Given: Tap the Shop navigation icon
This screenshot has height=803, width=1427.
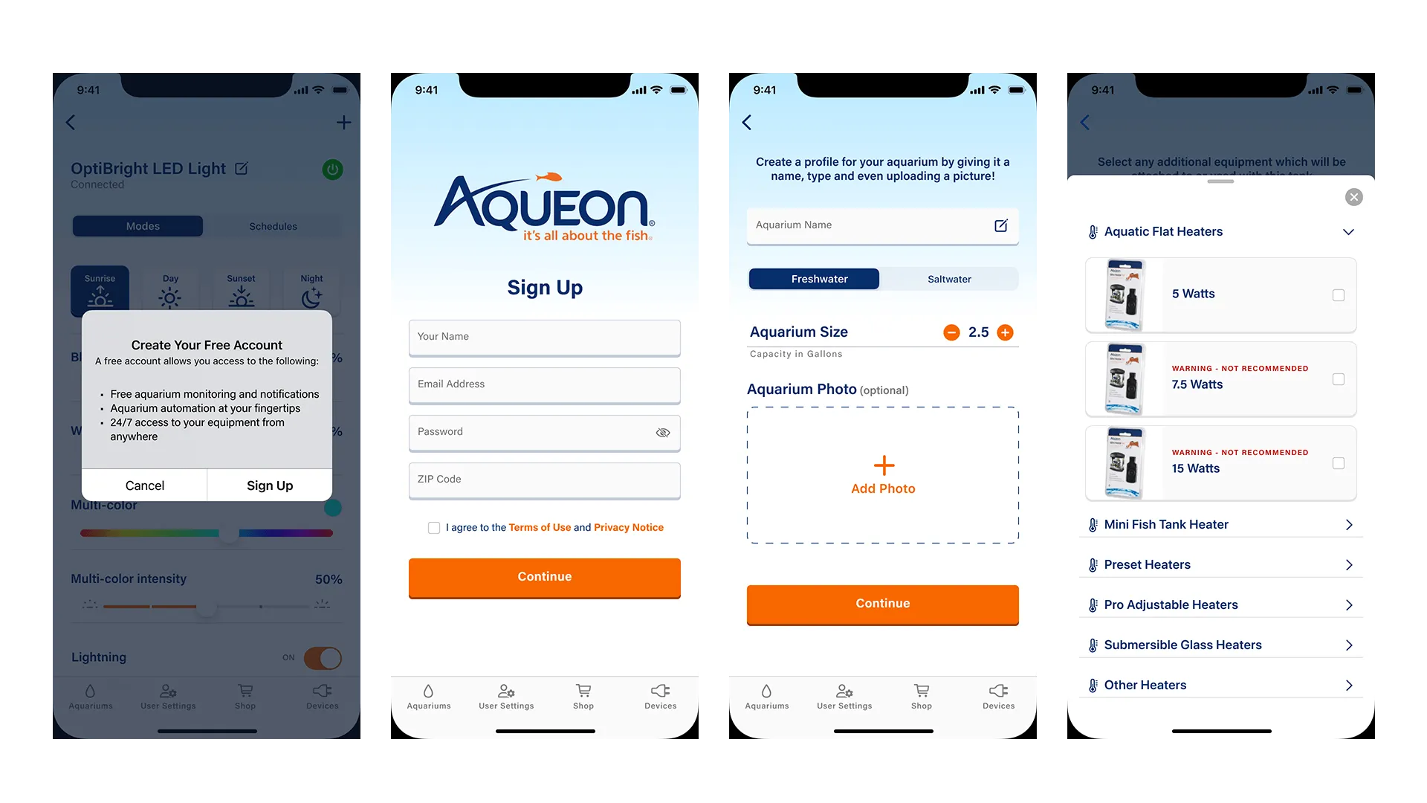Looking at the screenshot, I should click(x=583, y=696).
